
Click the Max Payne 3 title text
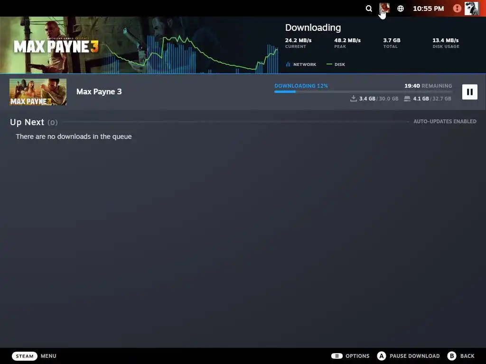click(99, 91)
